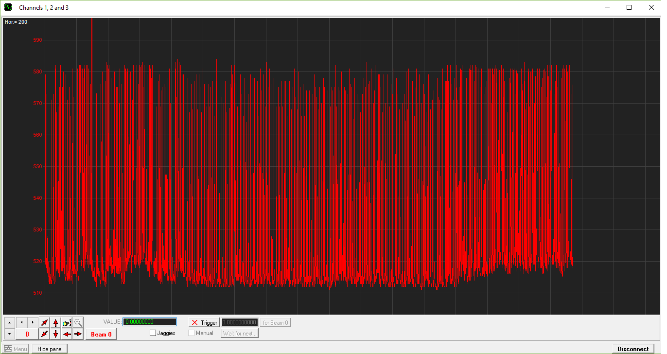
Task: Toggle the Manual checkbox
Action: [x=192, y=333]
